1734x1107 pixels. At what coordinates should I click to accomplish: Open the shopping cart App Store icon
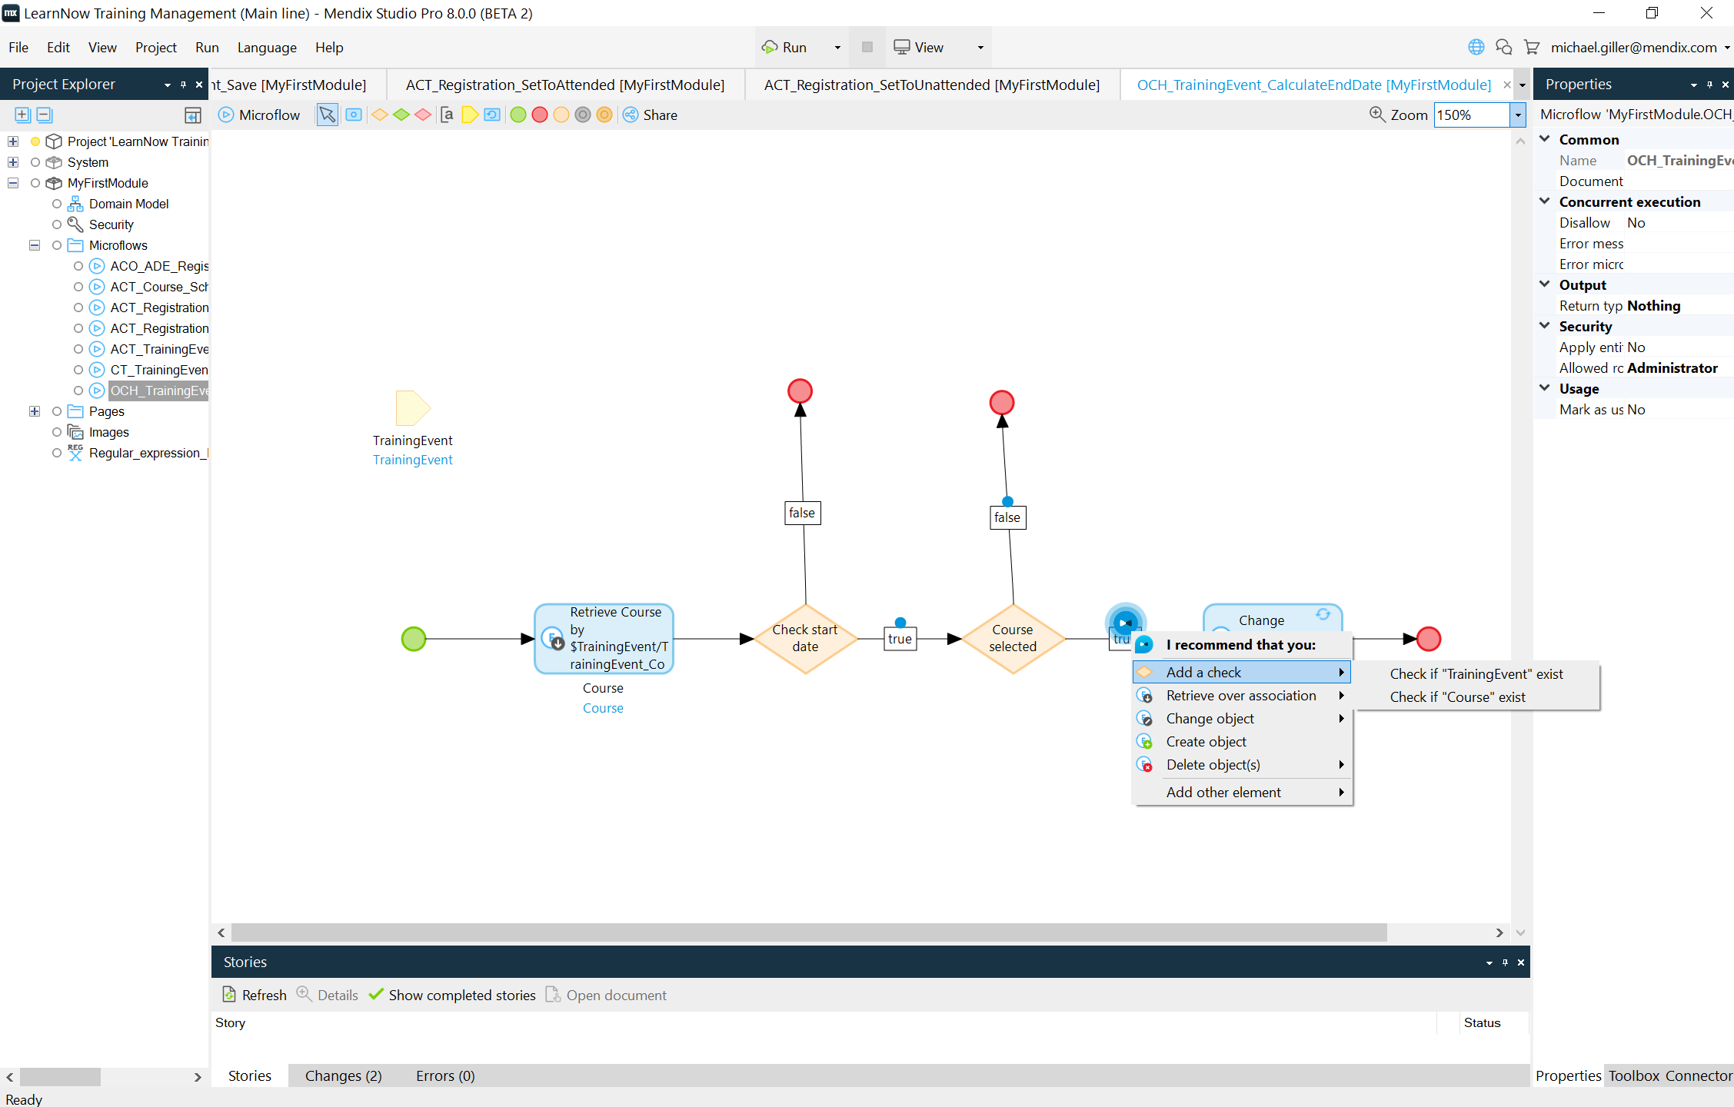coord(1531,48)
